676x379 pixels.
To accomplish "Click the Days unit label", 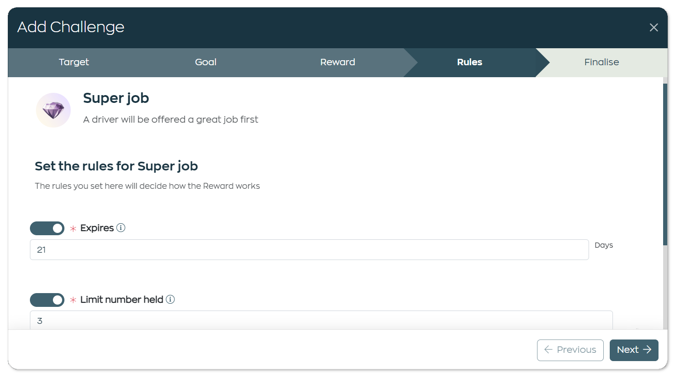I will pos(604,245).
